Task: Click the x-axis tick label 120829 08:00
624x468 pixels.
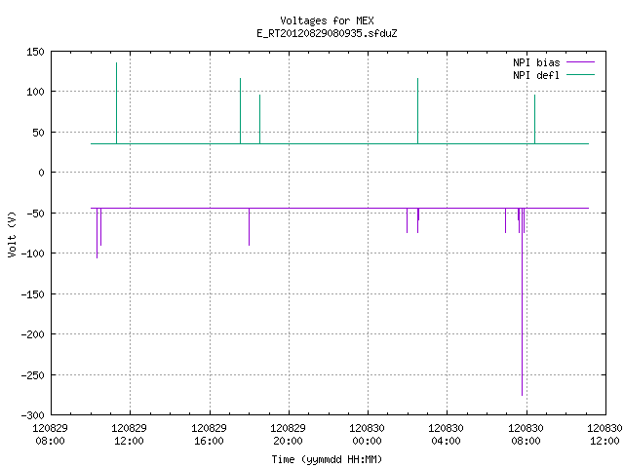Action: 50,435
